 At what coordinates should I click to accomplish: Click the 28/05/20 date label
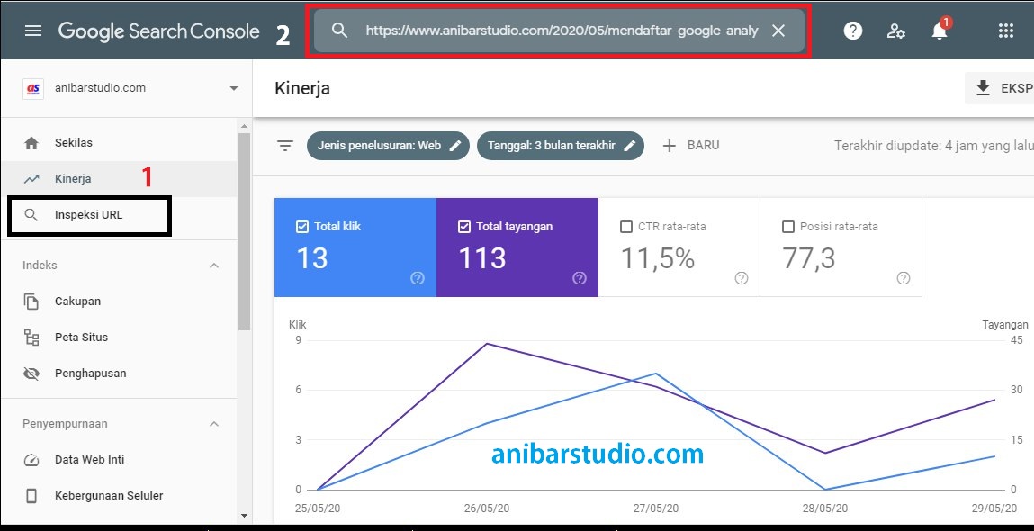pyautogui.click(x=825, y=508)
